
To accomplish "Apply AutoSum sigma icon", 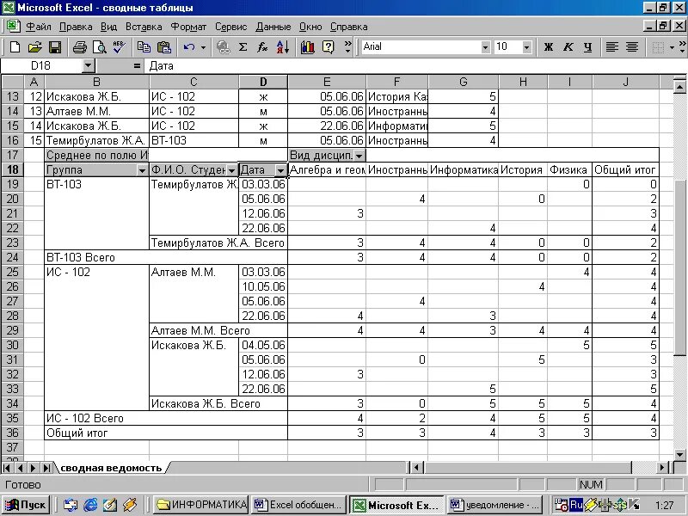I will pos(243,47).
